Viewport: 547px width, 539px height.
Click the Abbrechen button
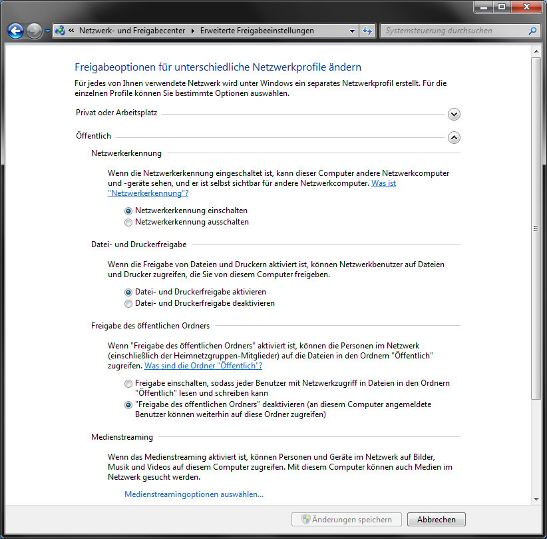[x=436, y=520]
